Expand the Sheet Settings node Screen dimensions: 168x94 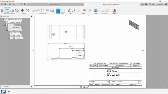click(x=7, y=27)
